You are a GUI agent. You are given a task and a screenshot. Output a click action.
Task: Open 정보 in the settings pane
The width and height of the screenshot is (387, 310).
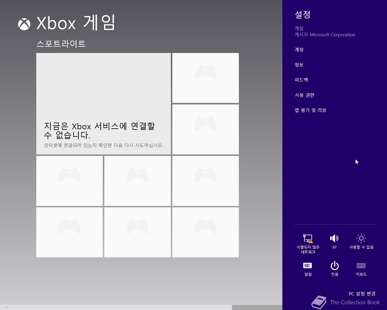(299, 65)
